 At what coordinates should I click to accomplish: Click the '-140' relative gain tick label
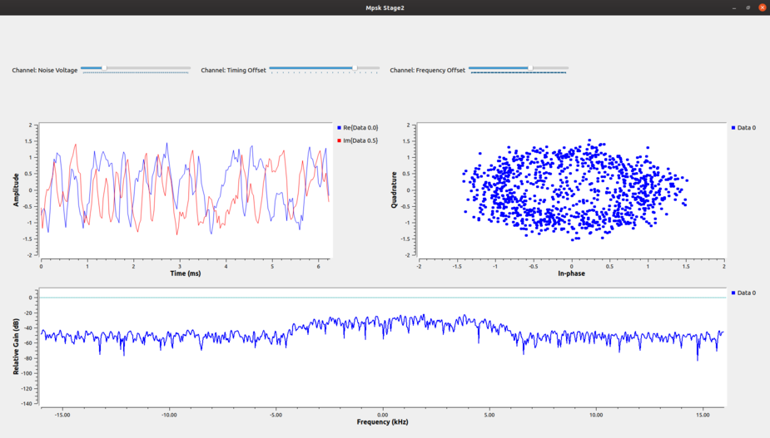(25, 404)
